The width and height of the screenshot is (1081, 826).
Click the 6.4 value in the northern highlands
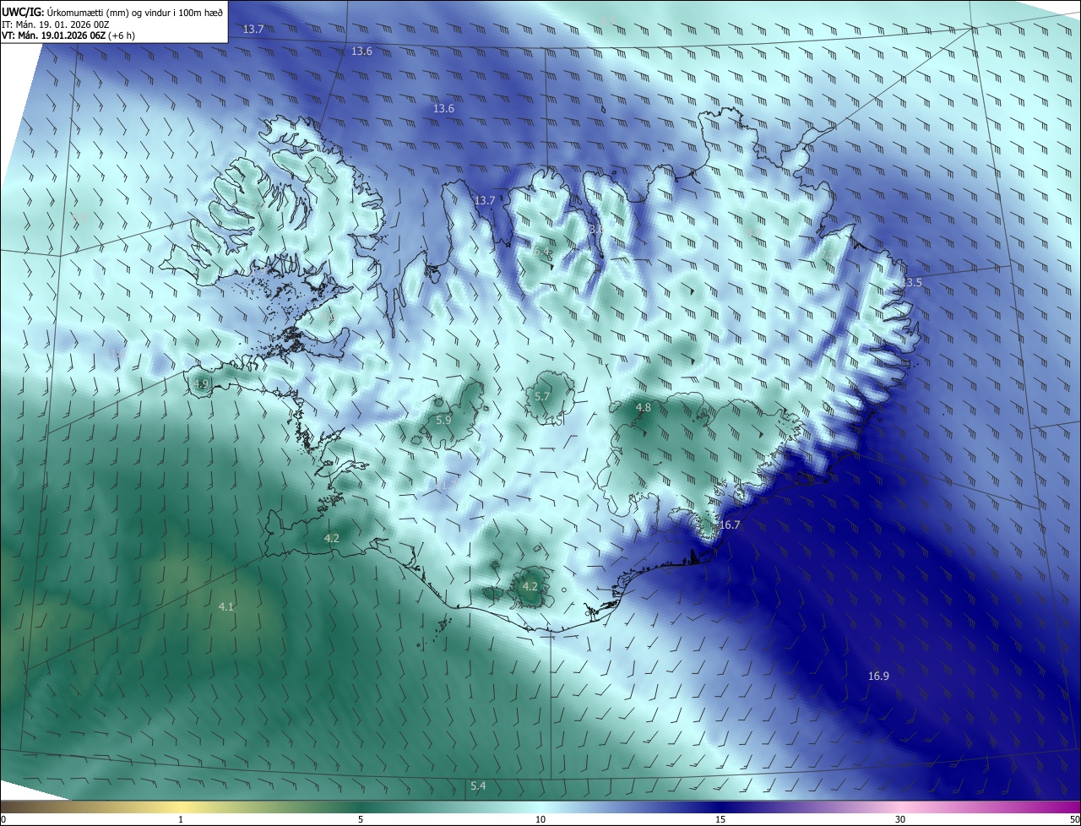(x=542, y=252)
